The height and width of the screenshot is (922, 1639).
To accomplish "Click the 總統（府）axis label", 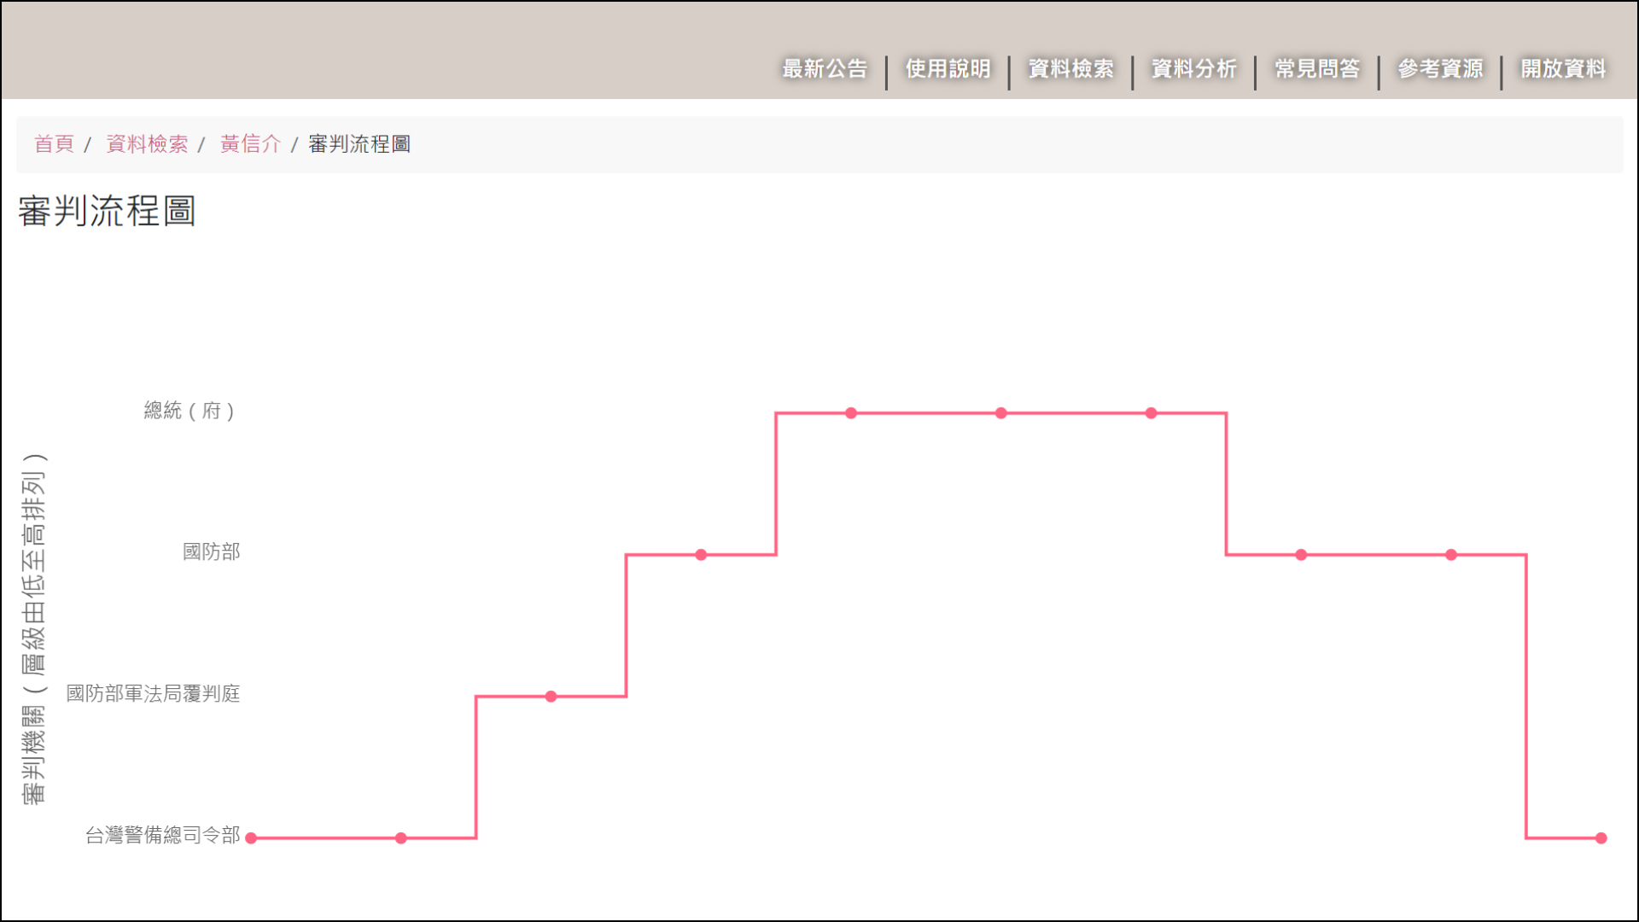I will coord(190,411).
